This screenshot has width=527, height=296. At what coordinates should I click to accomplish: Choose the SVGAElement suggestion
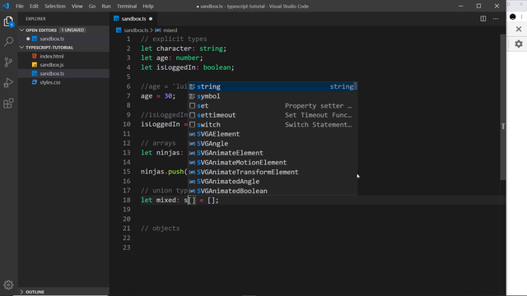(x=273, y=134)
